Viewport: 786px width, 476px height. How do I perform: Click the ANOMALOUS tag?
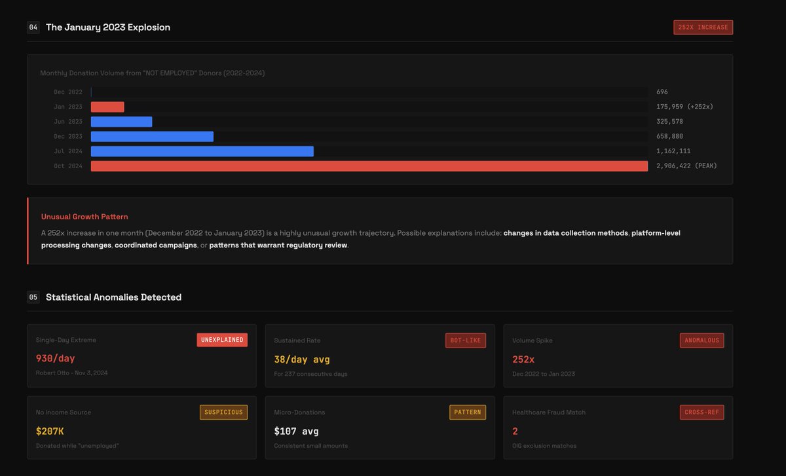[x=702, y=340]
